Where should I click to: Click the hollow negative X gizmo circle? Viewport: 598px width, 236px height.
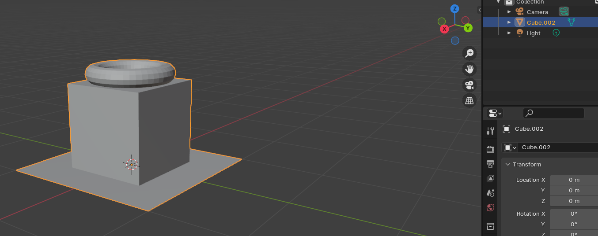(465, 20)
